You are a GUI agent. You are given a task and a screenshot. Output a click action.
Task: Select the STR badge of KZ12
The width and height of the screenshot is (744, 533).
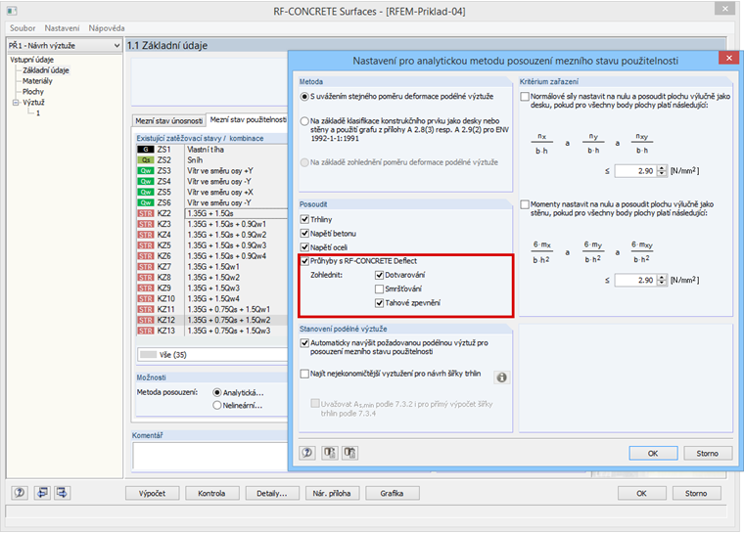pyautogui.click(x=146, y=320)
